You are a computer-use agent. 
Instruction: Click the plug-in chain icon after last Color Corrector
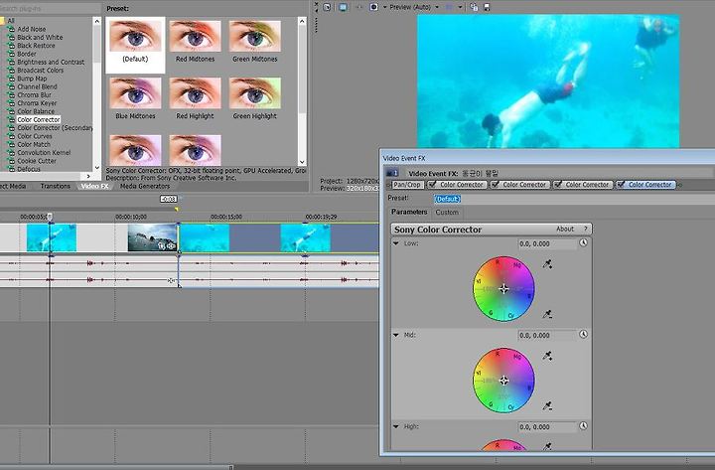coord(679,185)
